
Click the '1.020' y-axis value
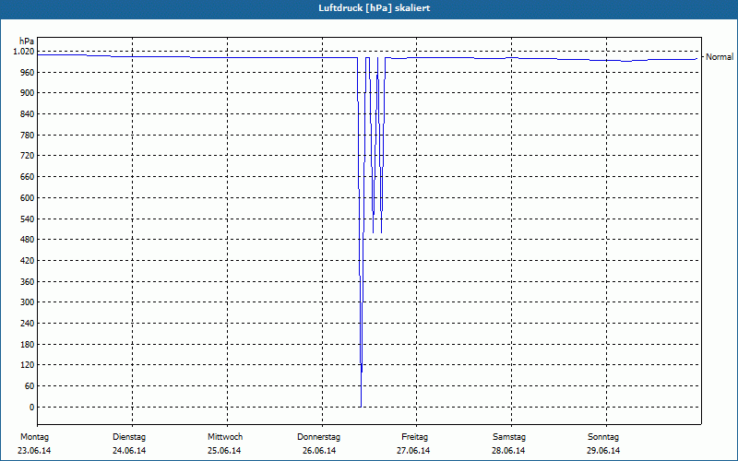point(26,52)
